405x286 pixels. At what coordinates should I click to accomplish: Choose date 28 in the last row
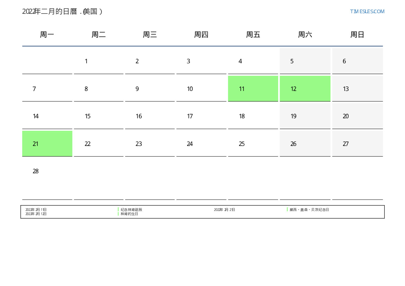tap(47, 171)
